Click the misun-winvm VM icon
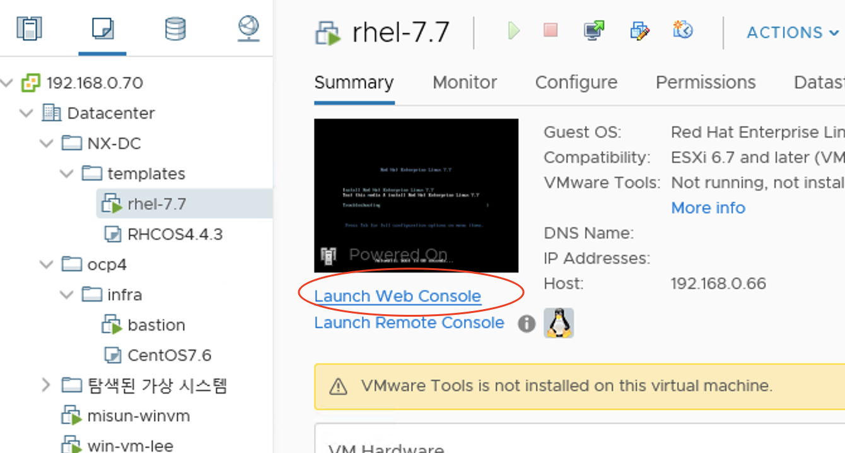Viewport: 845px width, 453px height. [x=71, y=416]
